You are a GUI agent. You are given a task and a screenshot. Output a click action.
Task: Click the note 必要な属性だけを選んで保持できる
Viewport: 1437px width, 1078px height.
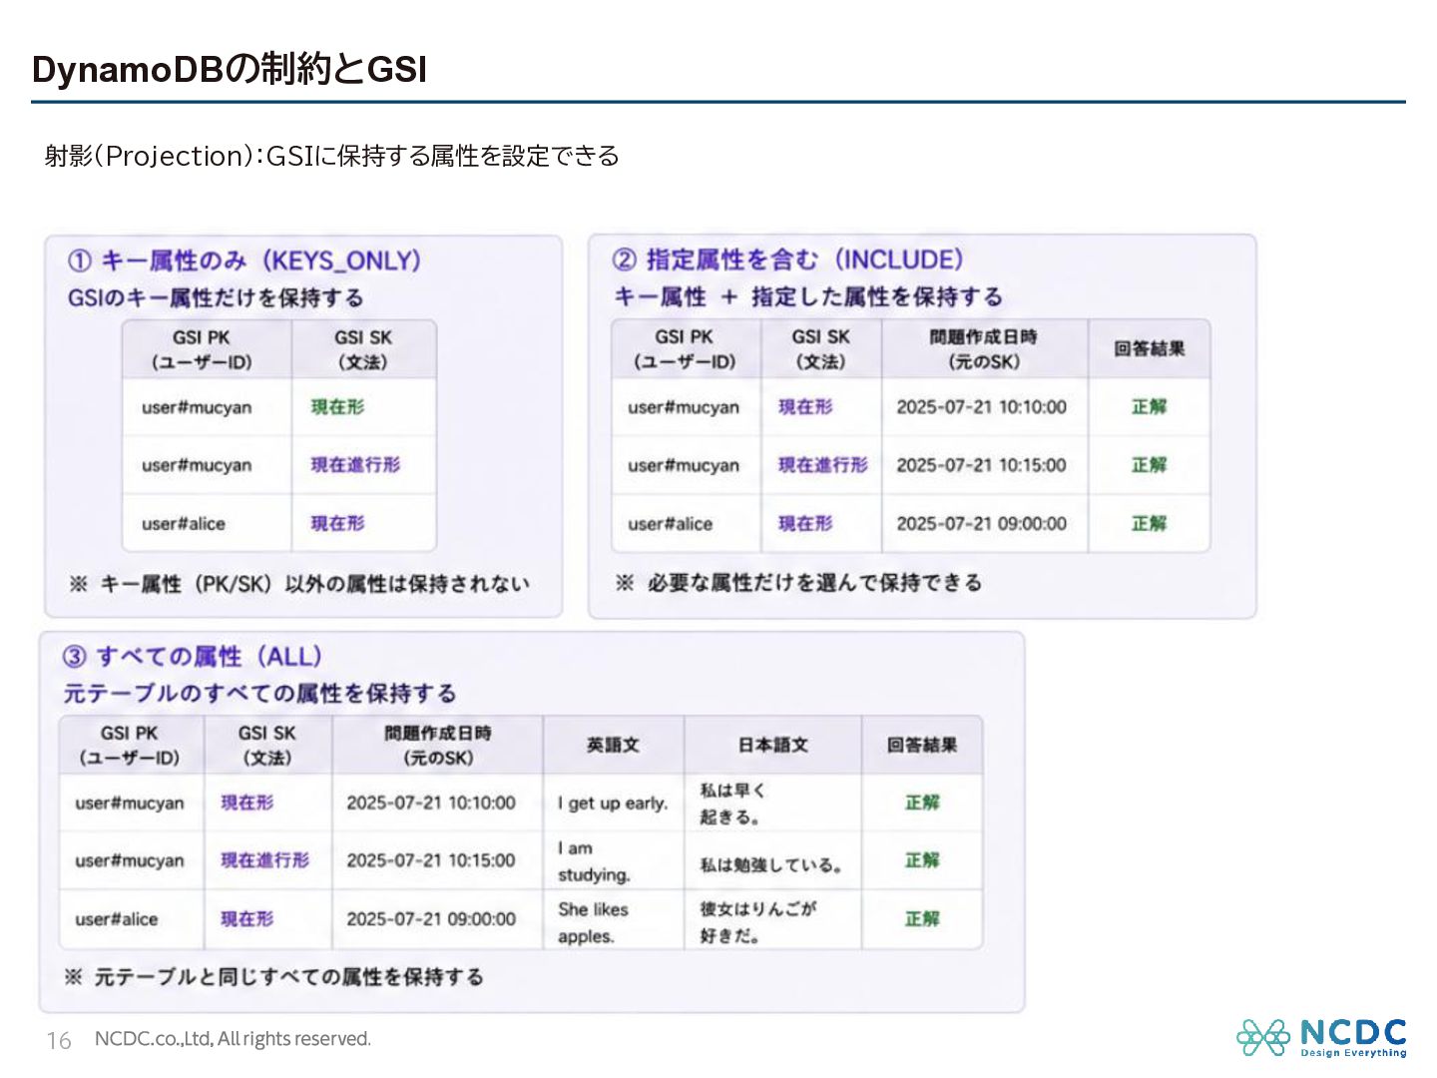click(x=799, y=582)
